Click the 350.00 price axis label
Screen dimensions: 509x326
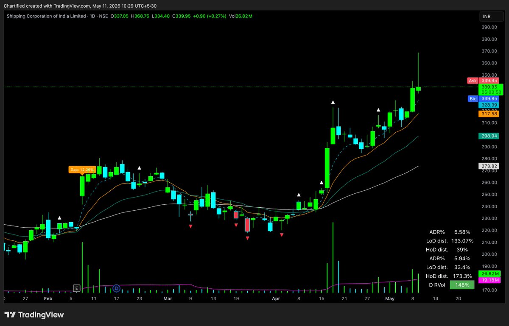pos(489,75)
